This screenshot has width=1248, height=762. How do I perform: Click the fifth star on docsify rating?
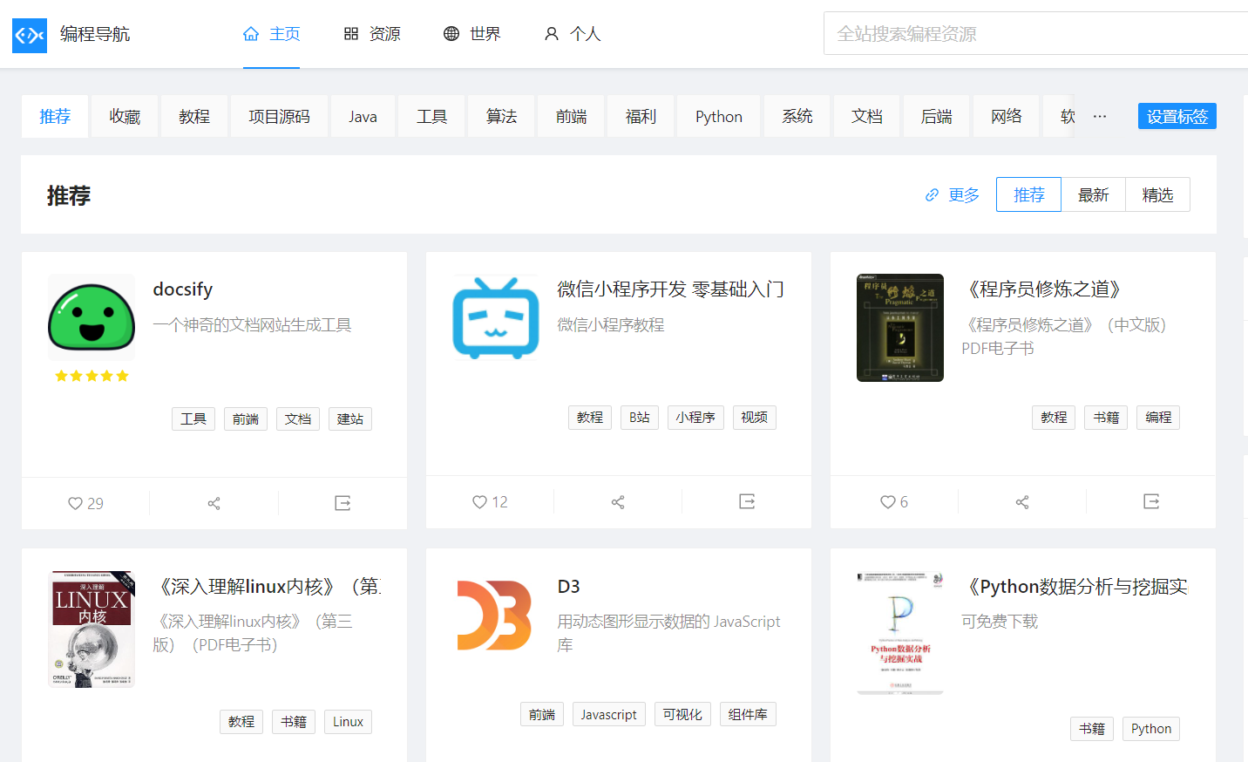pyautogui.click(x=122, y=376)
